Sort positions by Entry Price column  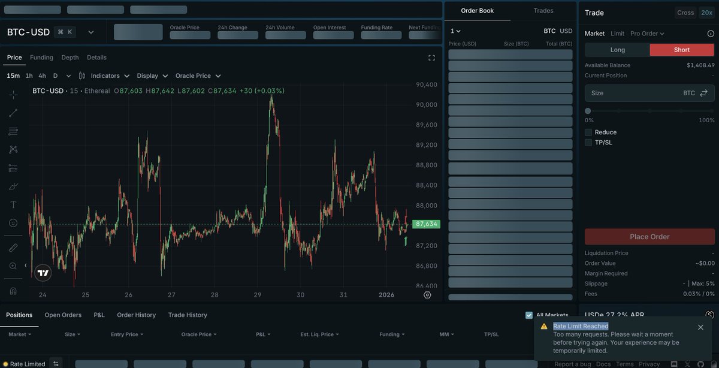(126, 334)
